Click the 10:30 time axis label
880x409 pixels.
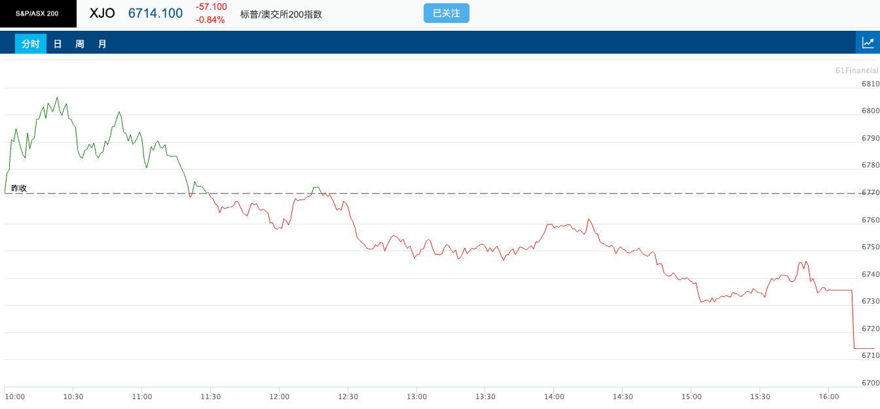pyautogui.click(x=73, y=397)
